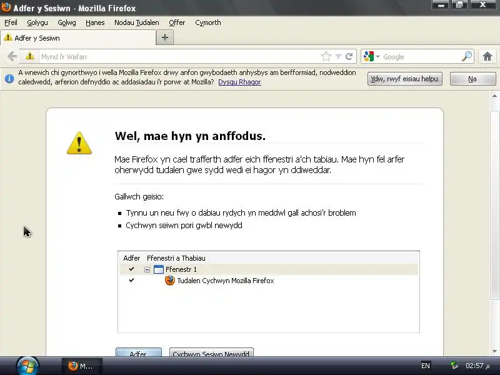Open the Offer menu
This screenshot has height=375, width=500.
[x=177, y=22]
